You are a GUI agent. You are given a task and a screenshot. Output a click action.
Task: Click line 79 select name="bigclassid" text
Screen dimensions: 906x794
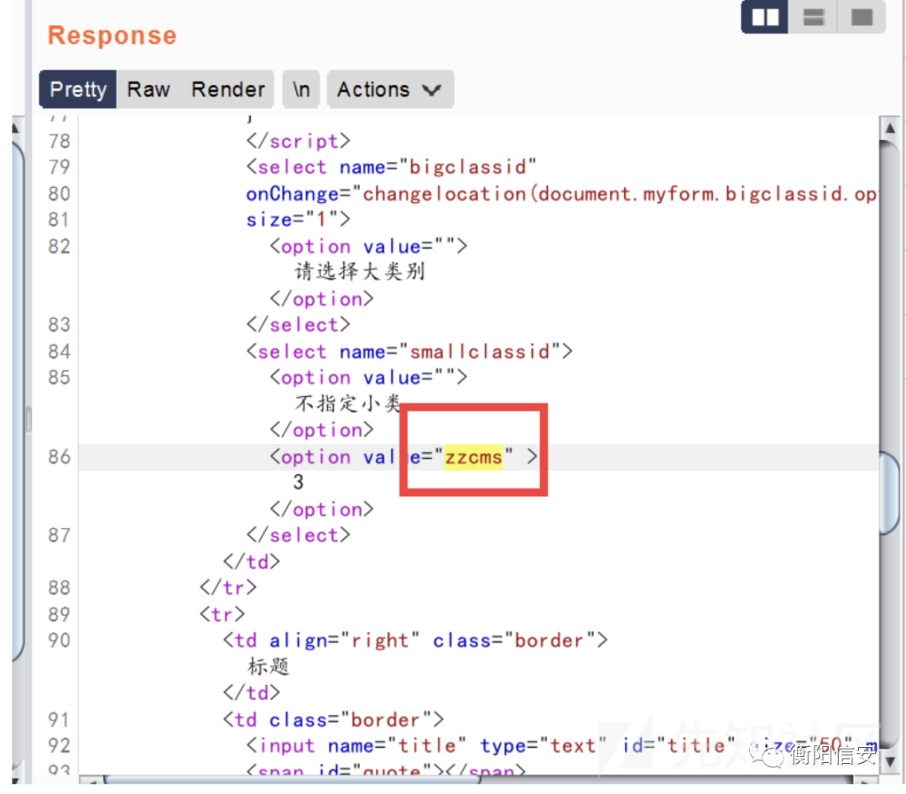pos(391,167)
